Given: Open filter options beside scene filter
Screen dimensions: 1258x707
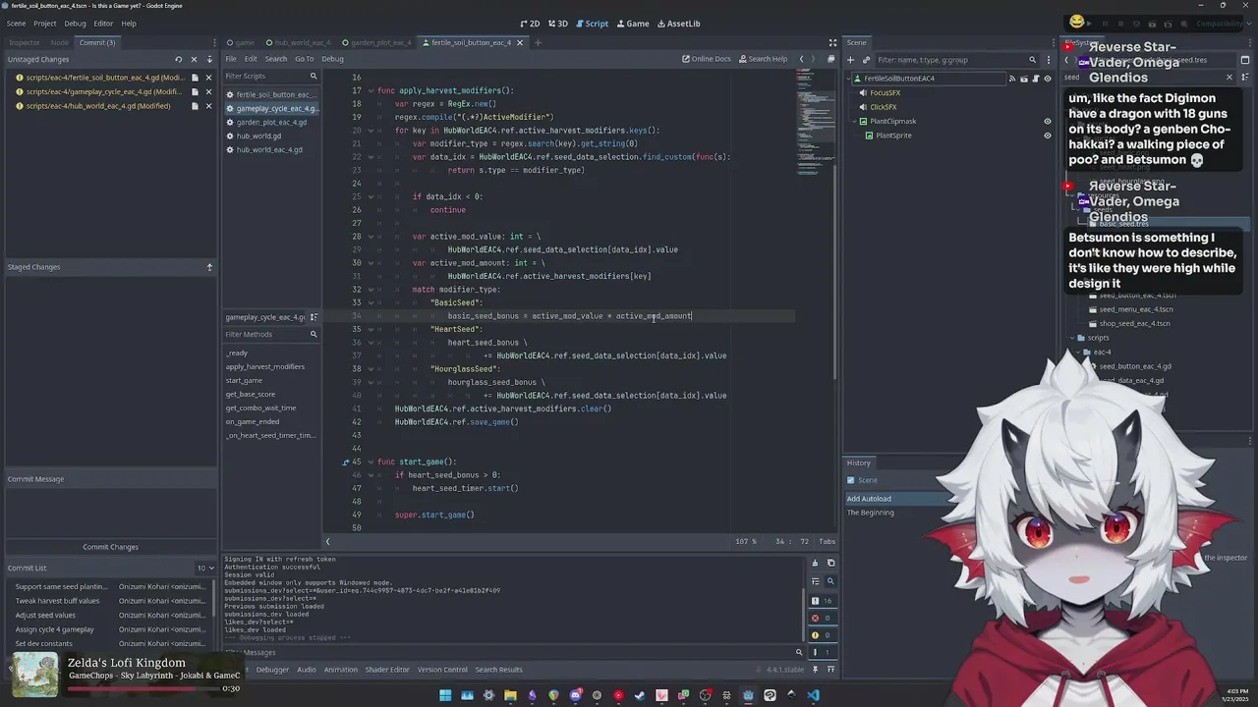Looking at the screenshot, I should [1048, 60].
